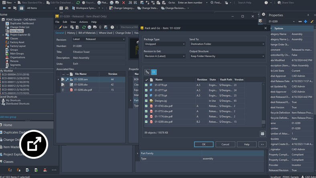This screenshot has width=316, height=178.
Task: Open the help icon in the item toolbar
Action: pyautogui.click(x=112, y=27)
